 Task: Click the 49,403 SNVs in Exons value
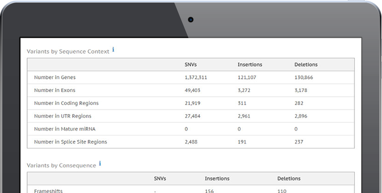(192, 90)
